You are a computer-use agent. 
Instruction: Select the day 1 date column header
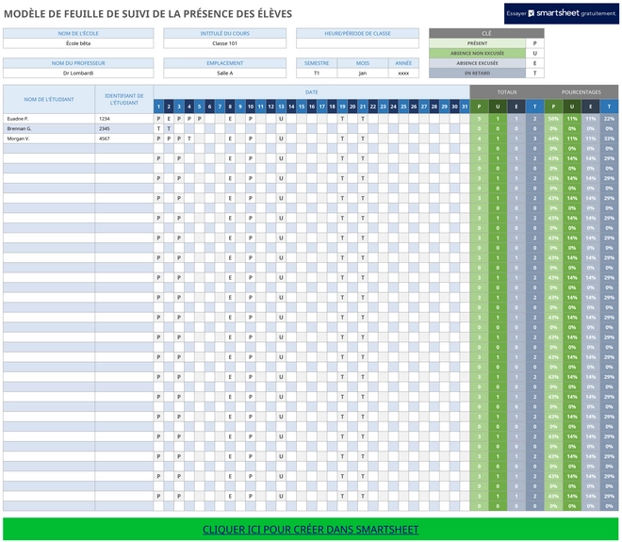click(158, 107)
